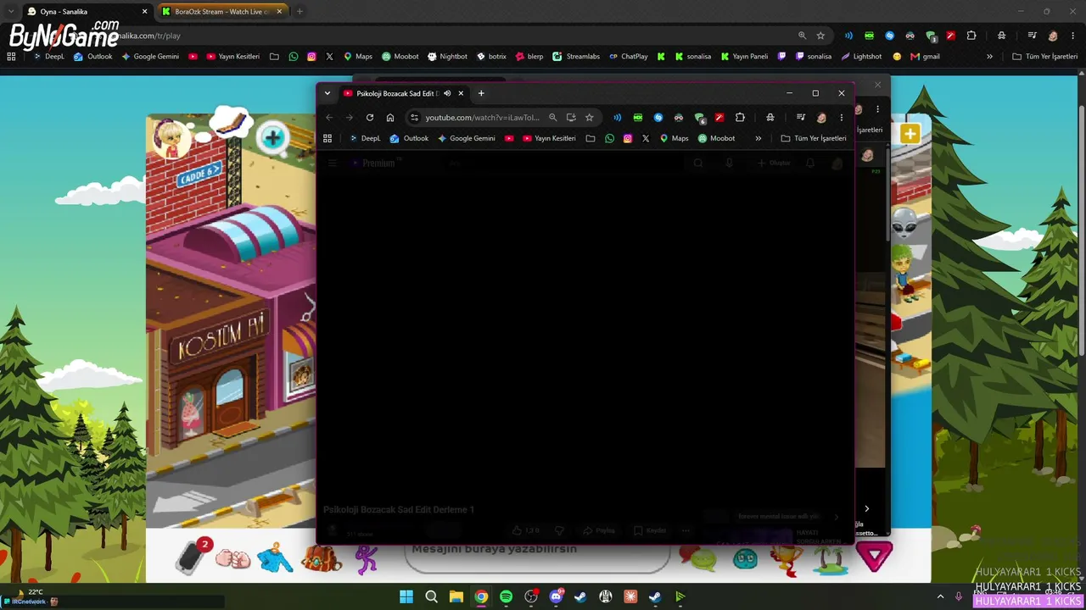Open a new tab in the YouTube window

point(481,93)
